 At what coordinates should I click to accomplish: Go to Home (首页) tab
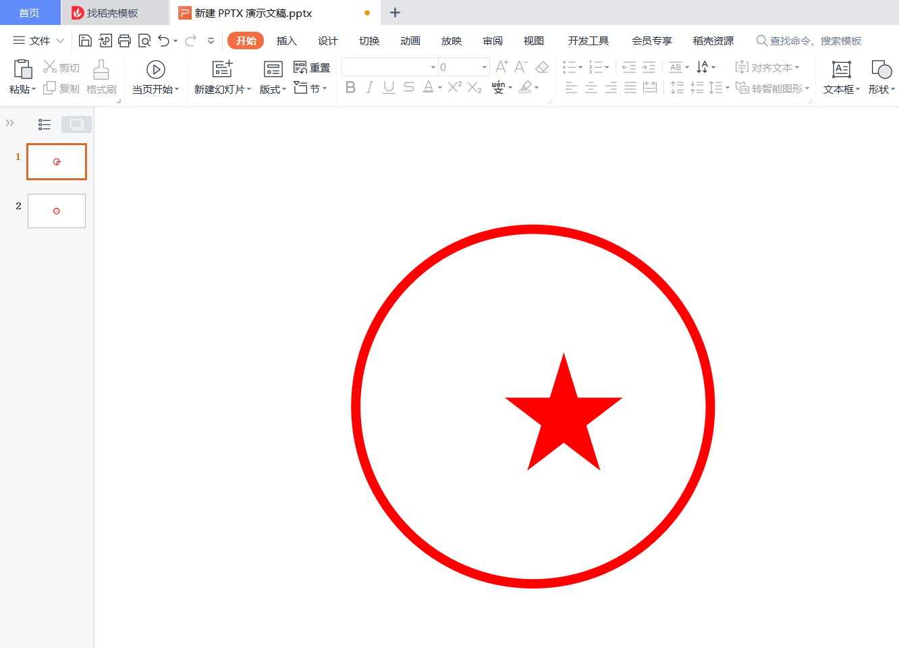click(x=30, y=13)
